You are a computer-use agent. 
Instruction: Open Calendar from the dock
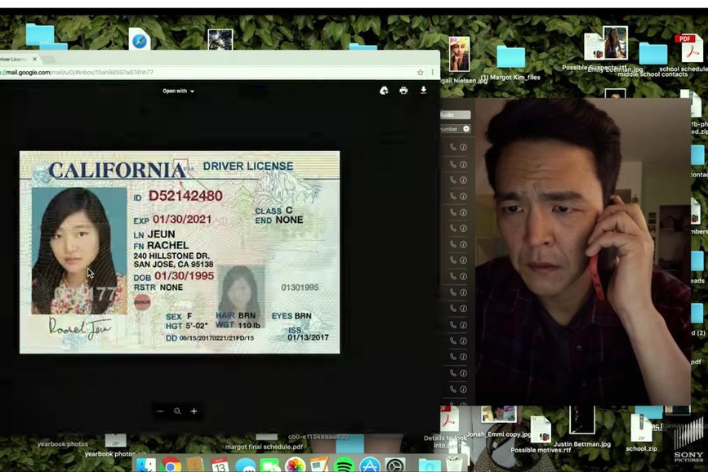point(220,465)
